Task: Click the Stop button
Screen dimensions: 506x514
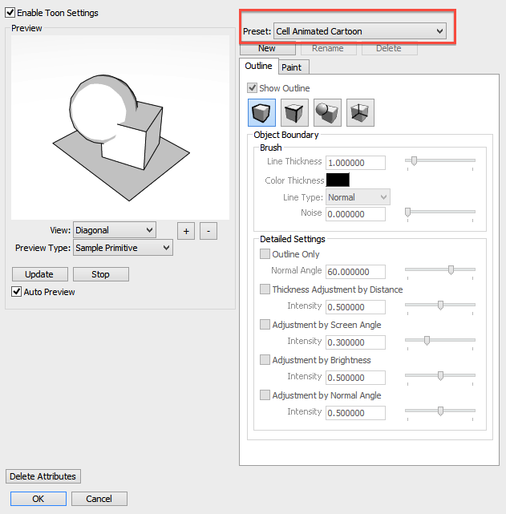Action: tap(100, 274)
